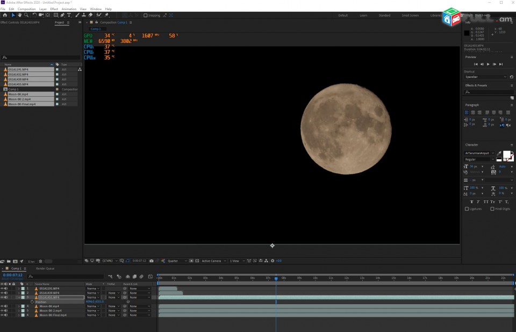Hide the Moon-8K.mp4 layer with its eye icon
Image resolution: width=516 pixels, height=332 pixels.
[x=2, y=306]
